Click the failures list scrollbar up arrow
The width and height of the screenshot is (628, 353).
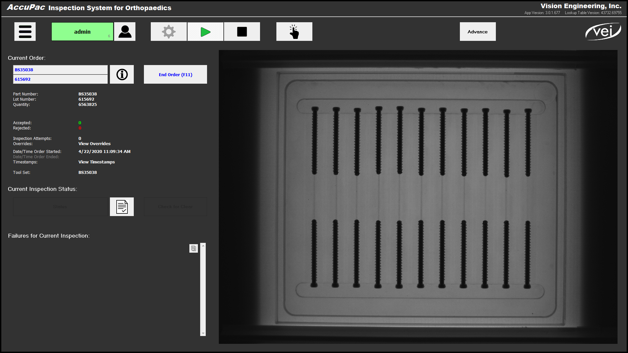(x=203, y=245)
